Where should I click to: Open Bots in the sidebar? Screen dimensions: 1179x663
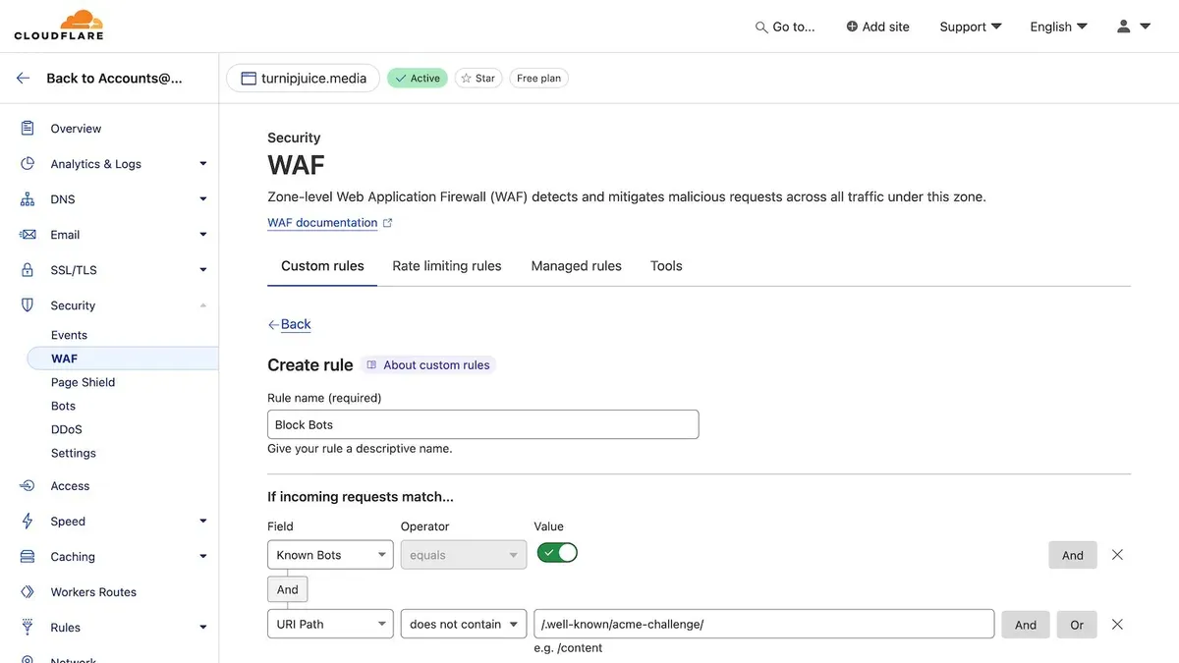point(64,407)
